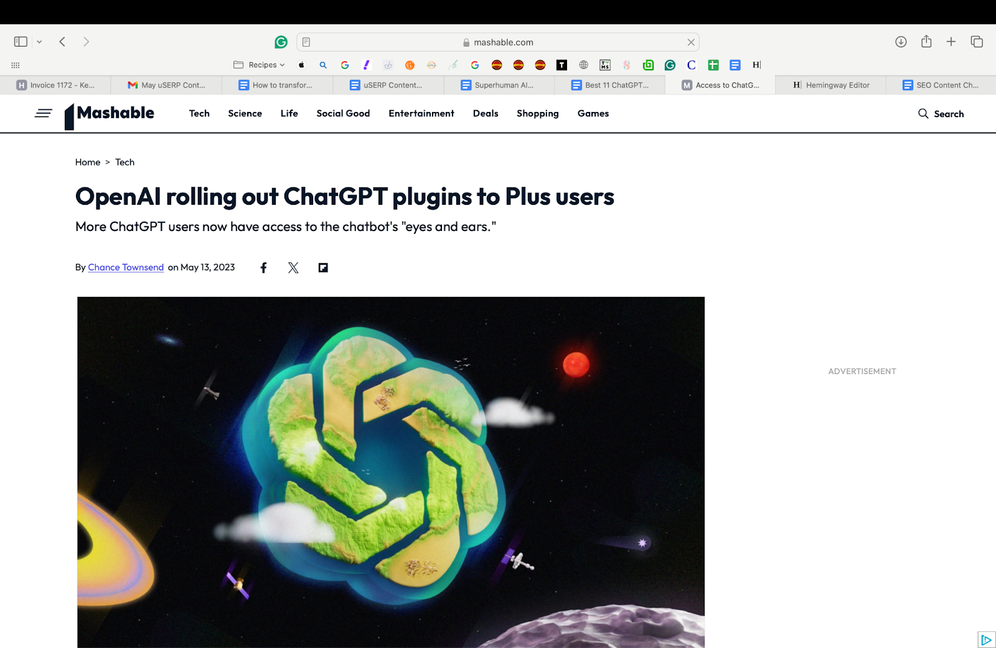This screenshot has height=648, width=996.
Task: Expand the Recipes bookmarks folder
Action: (x=259, y=65)
